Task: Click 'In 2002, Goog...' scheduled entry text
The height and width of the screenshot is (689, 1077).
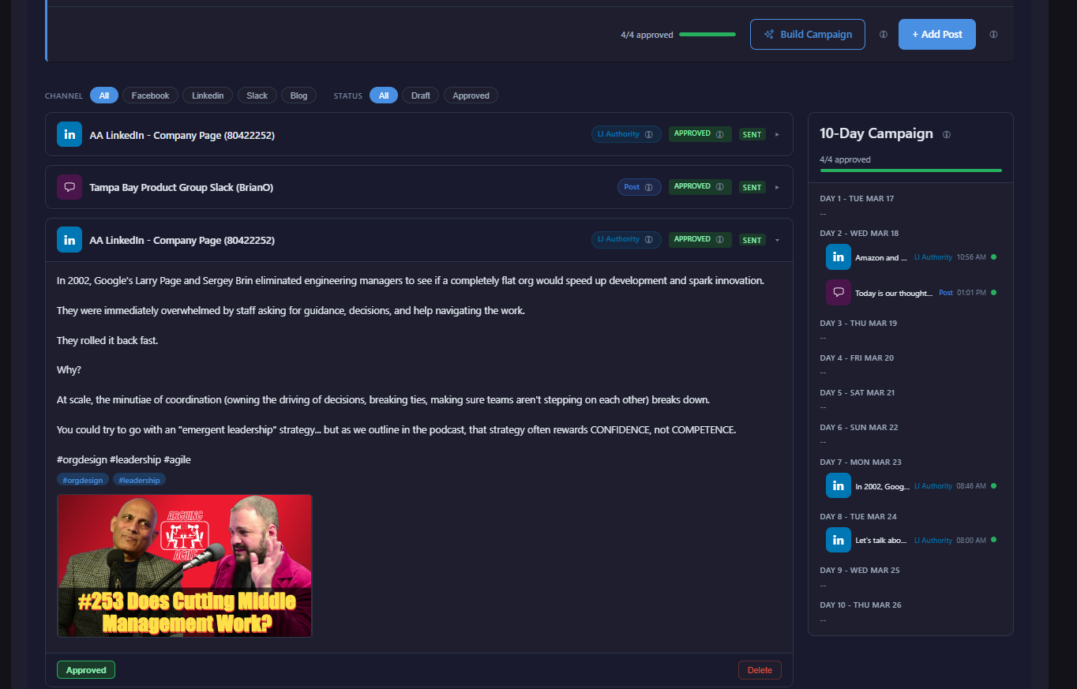Action: click(x=882, y=486)
